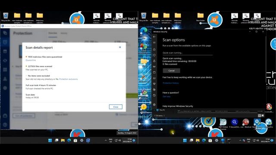This screenshot has height=155, width=276.
Task: Select 'Estimated time remaining: 00:00:00' text
Action: coord(179,61)
